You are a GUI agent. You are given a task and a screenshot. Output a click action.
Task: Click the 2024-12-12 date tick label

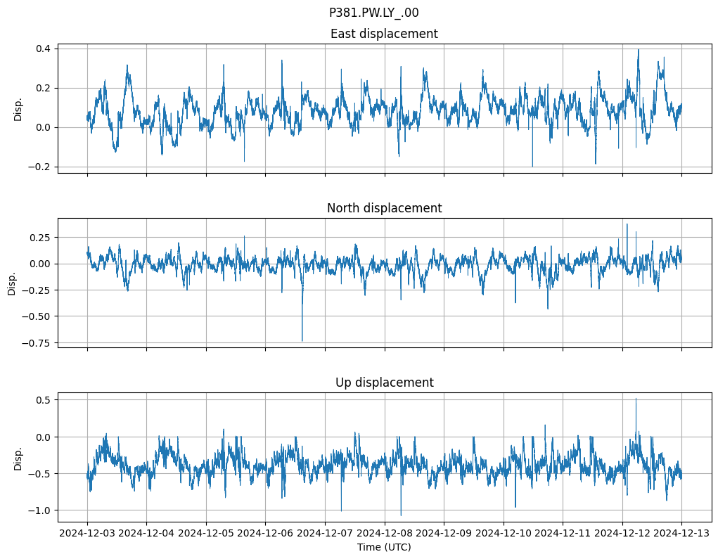point(622,533)
